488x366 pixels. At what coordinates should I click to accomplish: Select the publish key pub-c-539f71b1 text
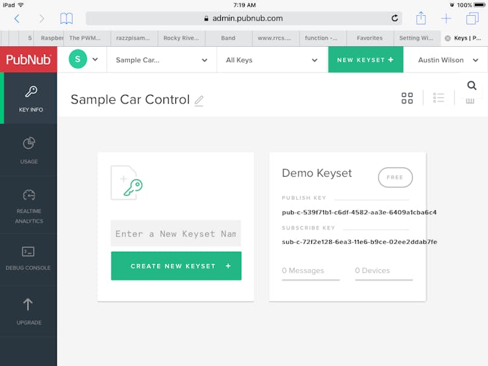[359, 212]
